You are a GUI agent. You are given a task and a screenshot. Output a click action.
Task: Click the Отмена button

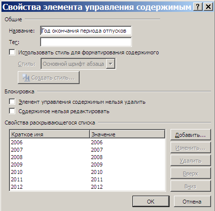(x=192, y=202)
